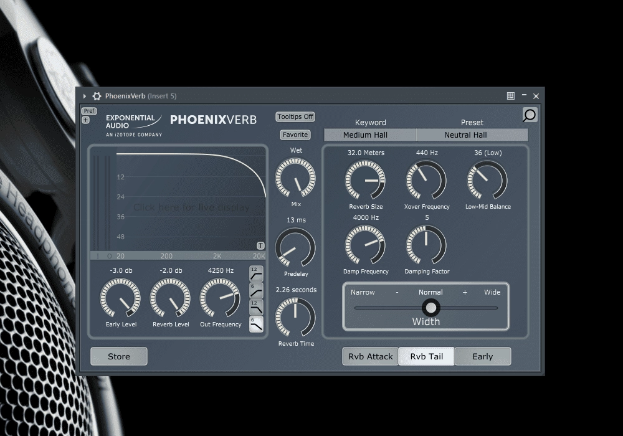The height and width of the screenshot is (436, 623).
Task: Click the Width slider handle
Action: 430,308
